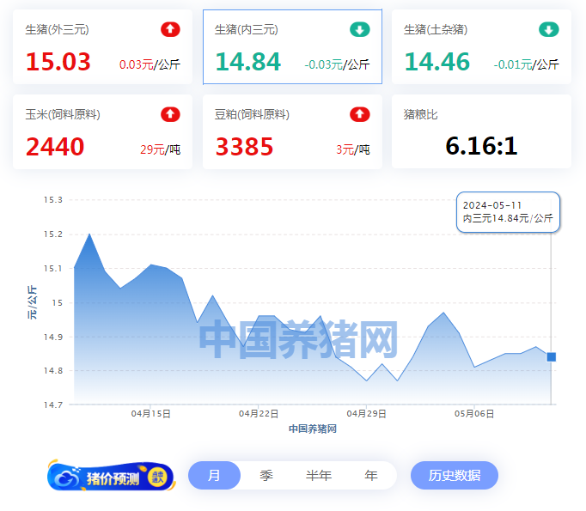This screenshot has height=511, width=586.
Task: Click the 2440 corn price value
Action: [55, 146]
